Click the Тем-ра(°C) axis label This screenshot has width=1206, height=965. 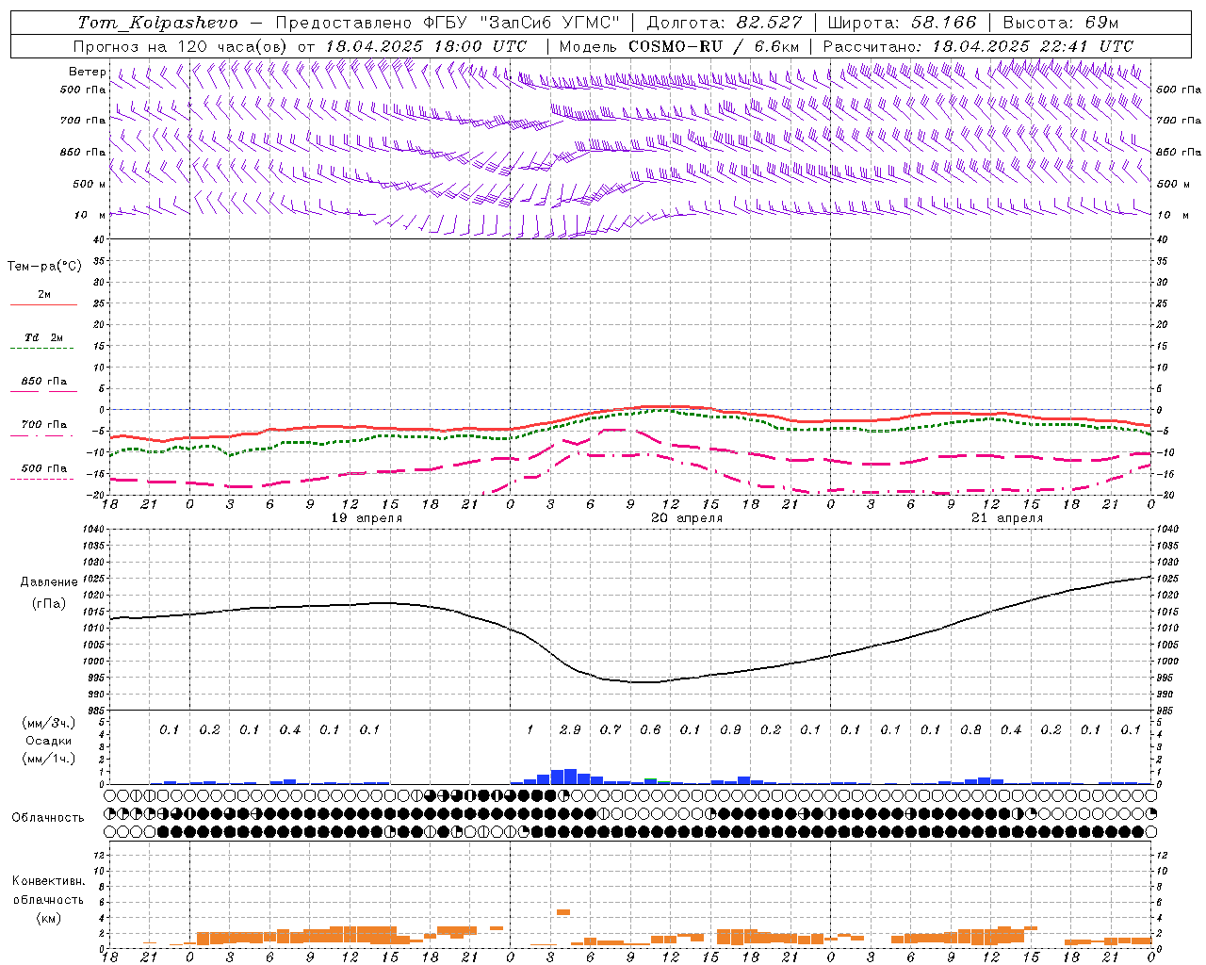[44, 267]
